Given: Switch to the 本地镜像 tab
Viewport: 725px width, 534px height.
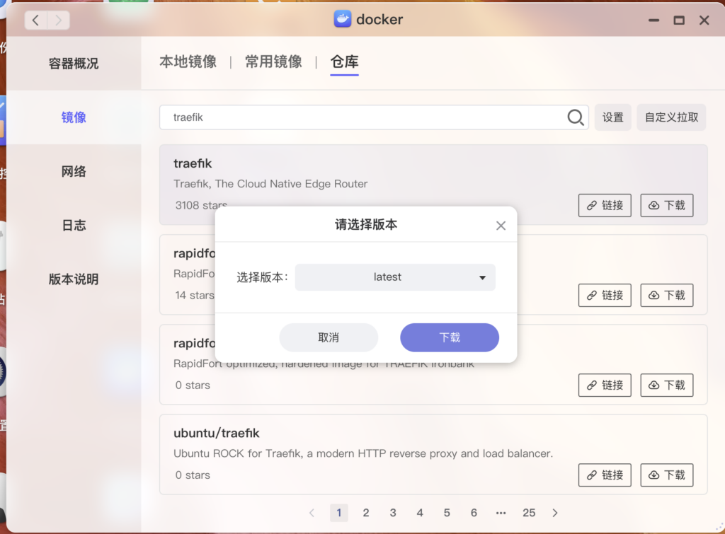Looking at the screenshot, I should [x=188, y=62].
